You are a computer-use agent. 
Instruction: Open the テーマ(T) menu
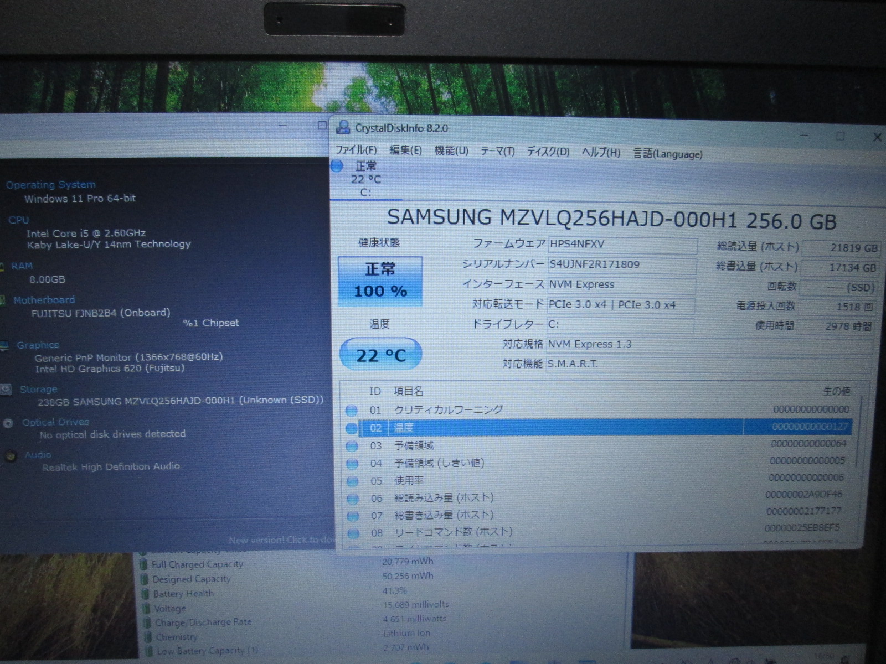(497, 151)
